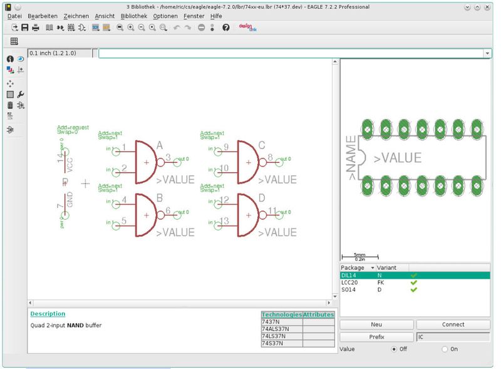Select the Info tool
Viewport: 501px width, 369px height.
click(10, 59)
